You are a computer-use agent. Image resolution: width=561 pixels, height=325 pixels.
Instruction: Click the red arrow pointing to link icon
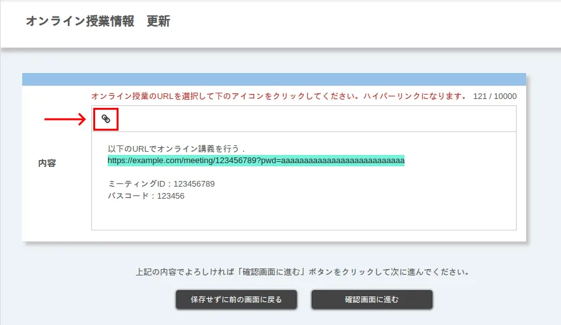(65, 119)
